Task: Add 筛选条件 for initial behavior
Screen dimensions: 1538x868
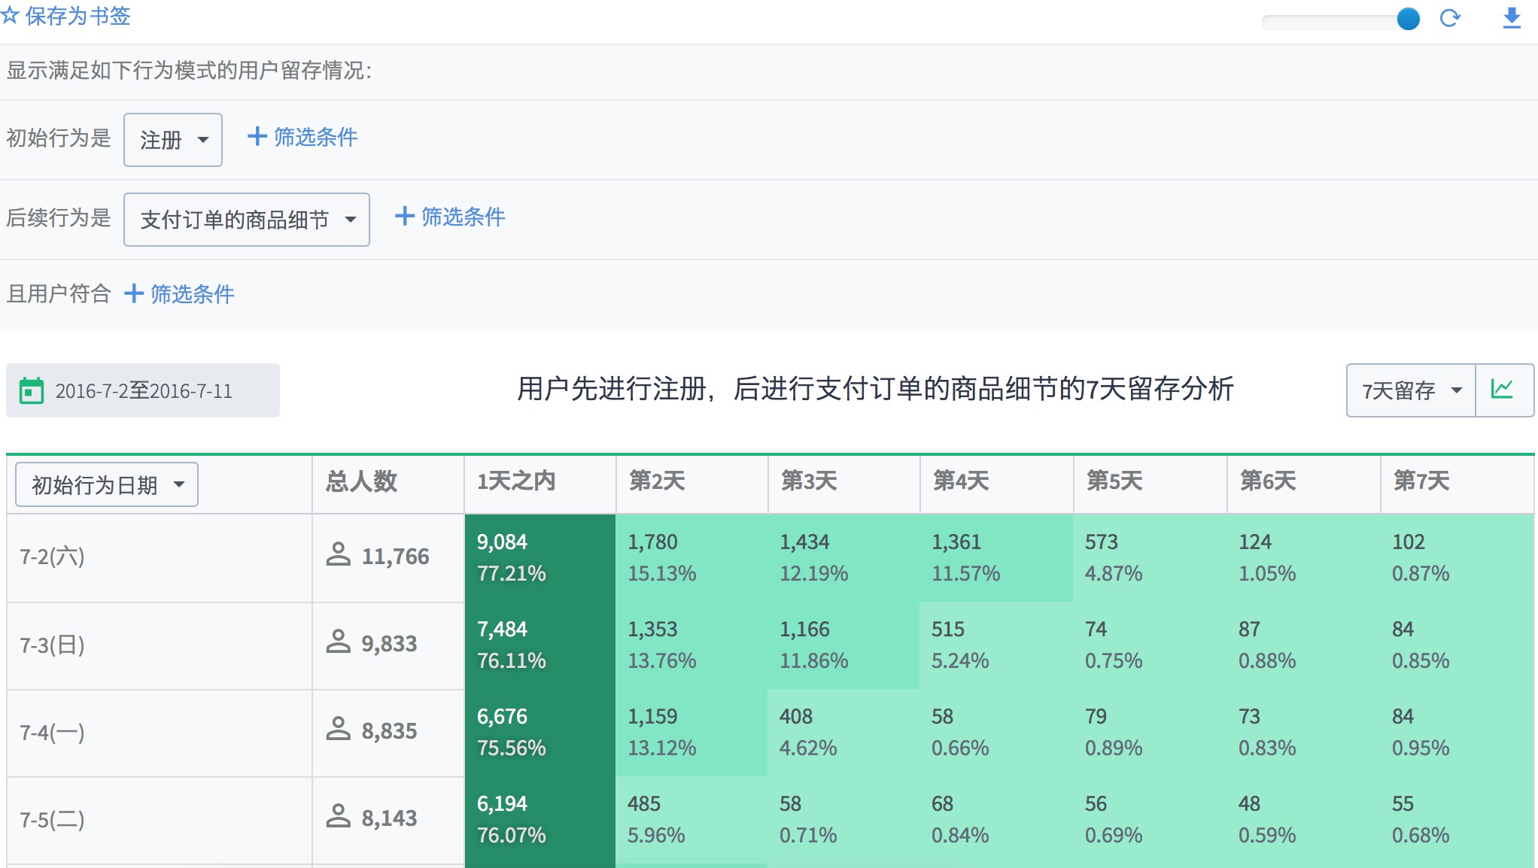Action: pyautogui.click(x=302, y=137)
